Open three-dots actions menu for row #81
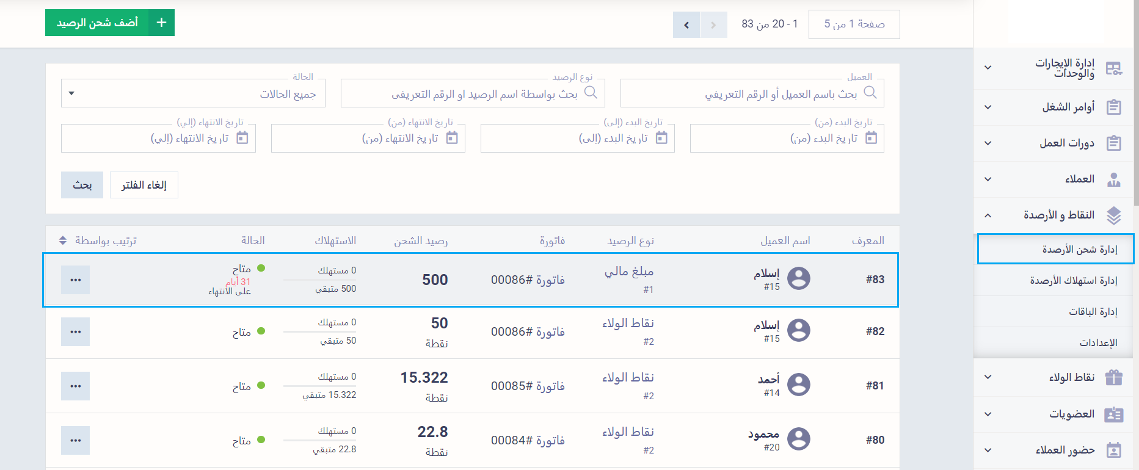Screen dimensions: 1139x470 (75, 386)
